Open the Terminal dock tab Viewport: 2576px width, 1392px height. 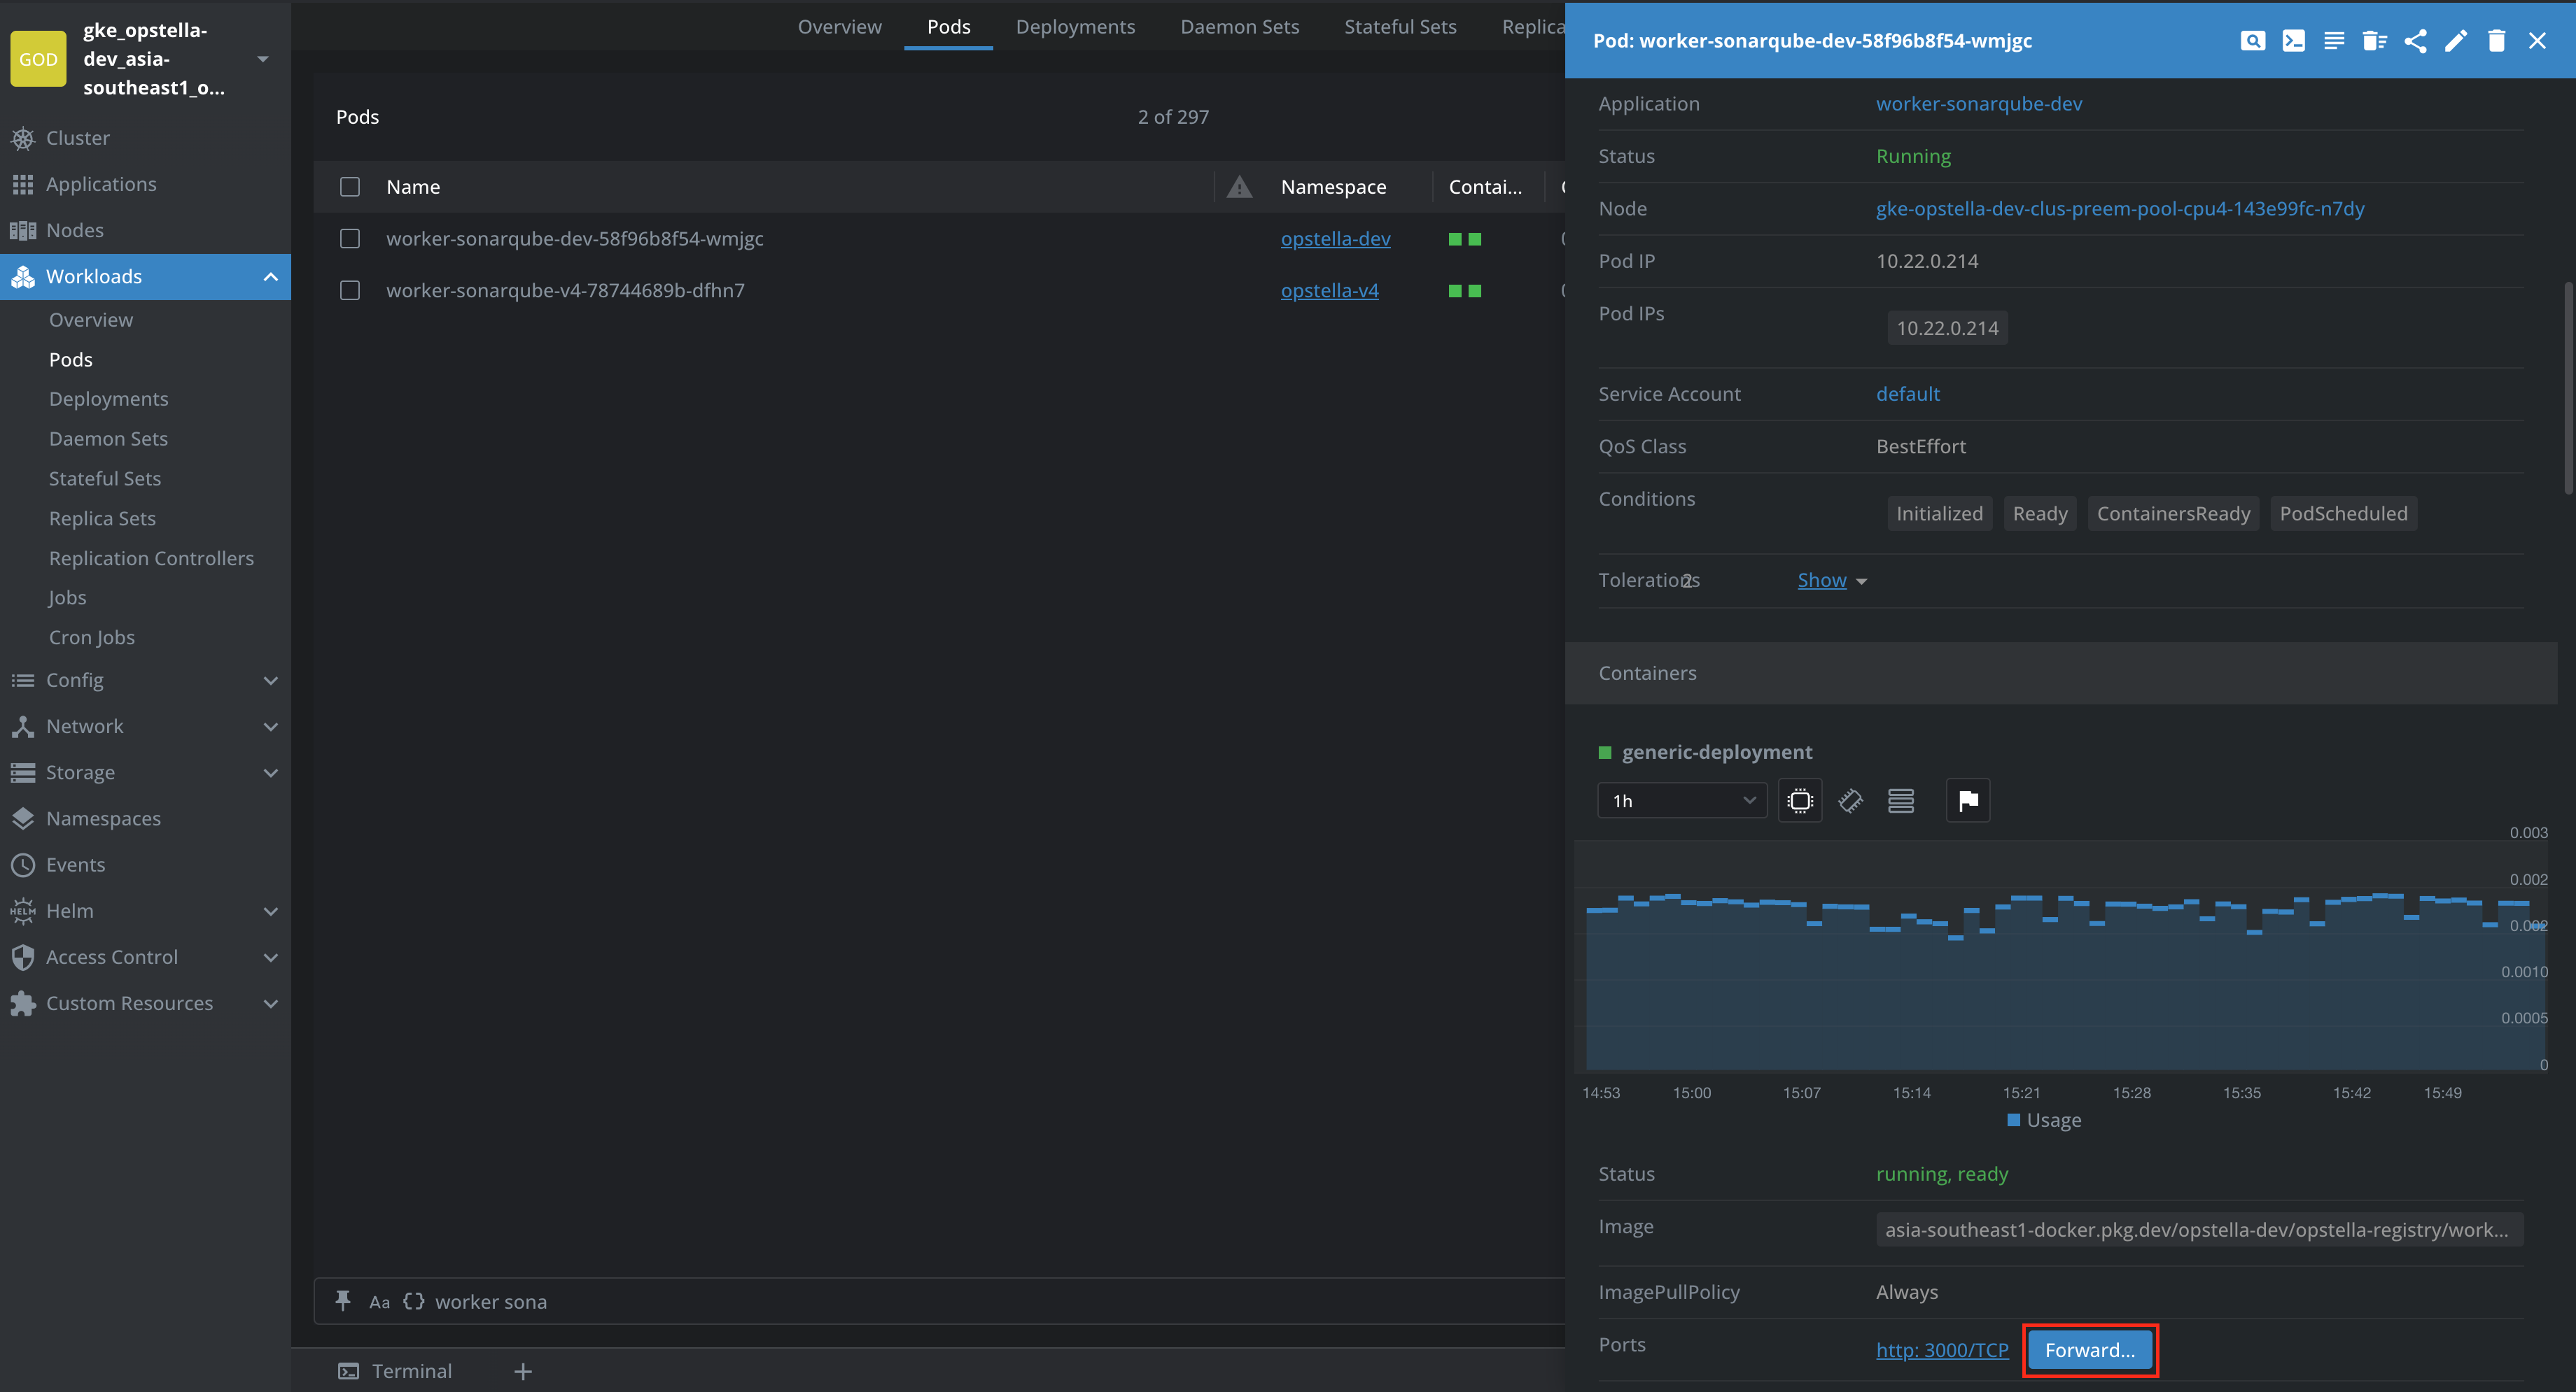(396, 1371)
